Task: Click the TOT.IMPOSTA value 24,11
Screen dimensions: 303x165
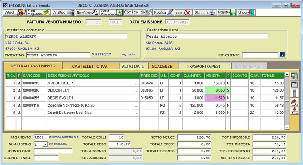Action: [269, 144]
